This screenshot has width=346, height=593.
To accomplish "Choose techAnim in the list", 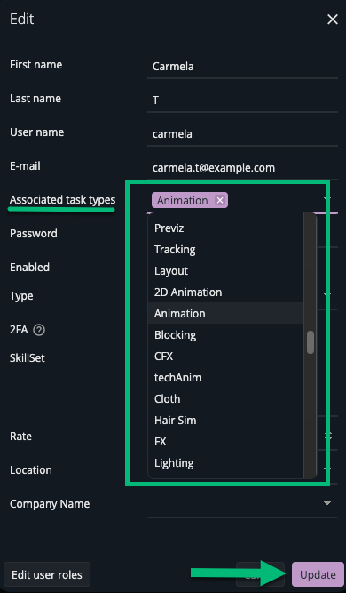I will (x=225, y=378).
